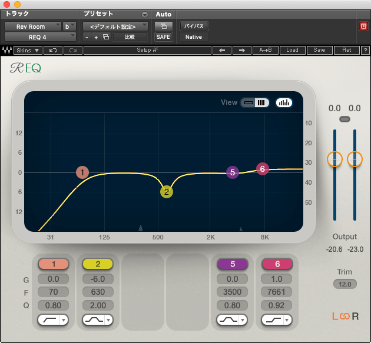This screenshot has height=343, width=371.
Task: Open the default settings preset dropdown
Action: [115, 26]
